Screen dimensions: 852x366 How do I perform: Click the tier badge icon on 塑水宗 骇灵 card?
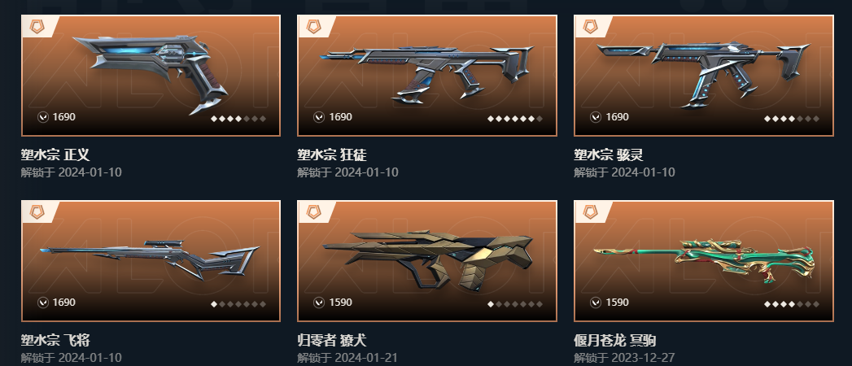590,26
